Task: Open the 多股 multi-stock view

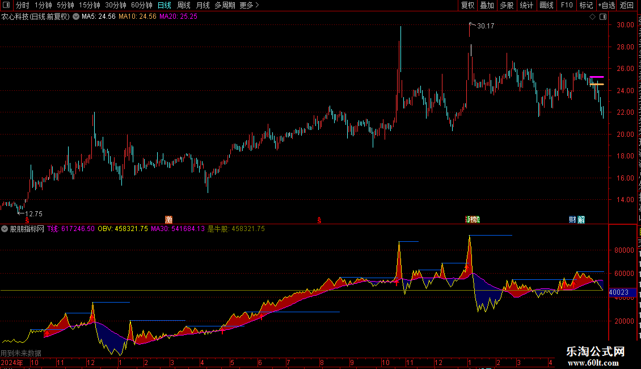Action: pos(507,5)
